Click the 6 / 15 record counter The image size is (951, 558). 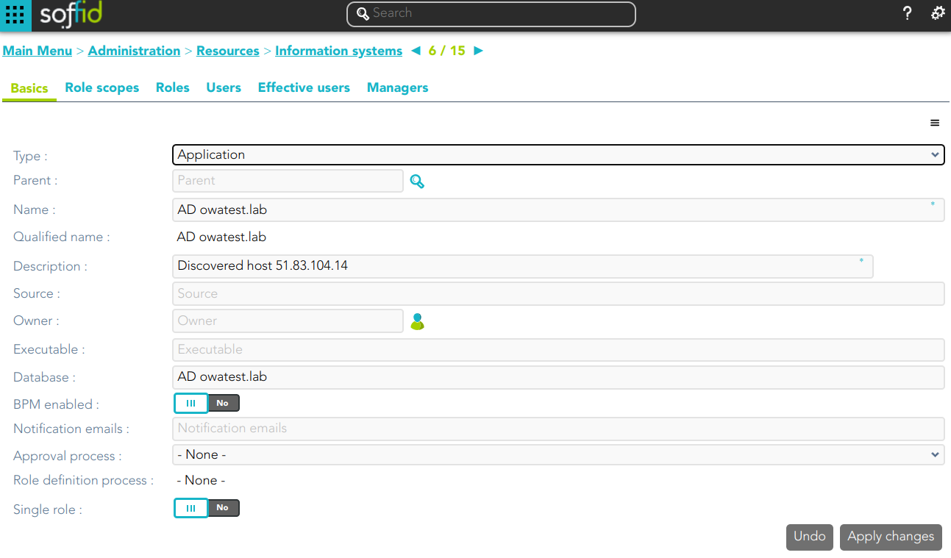point(447,51)
